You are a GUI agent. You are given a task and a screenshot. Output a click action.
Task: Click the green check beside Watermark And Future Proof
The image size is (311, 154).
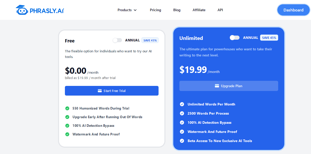(67, 134)
